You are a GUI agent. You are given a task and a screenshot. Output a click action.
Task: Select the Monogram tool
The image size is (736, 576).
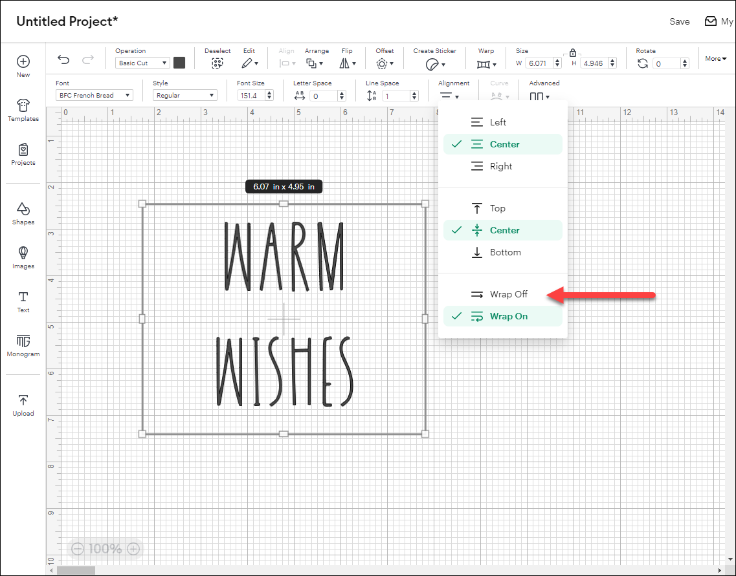(23, 345)
